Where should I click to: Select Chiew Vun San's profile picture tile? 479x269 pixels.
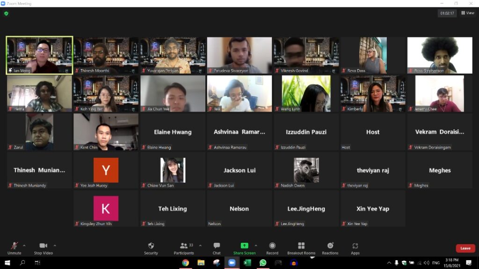point(173,170)
